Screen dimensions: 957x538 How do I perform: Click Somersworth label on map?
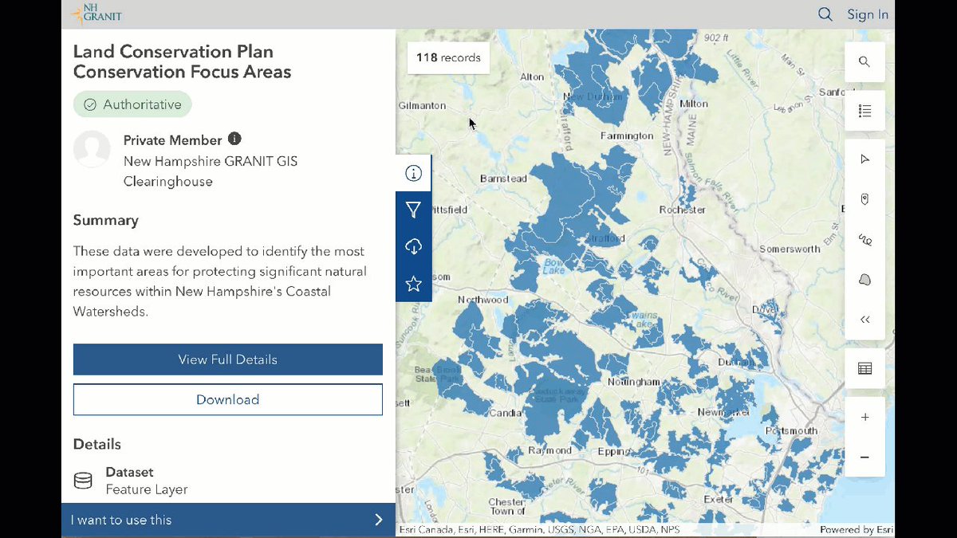pos(790,249)
